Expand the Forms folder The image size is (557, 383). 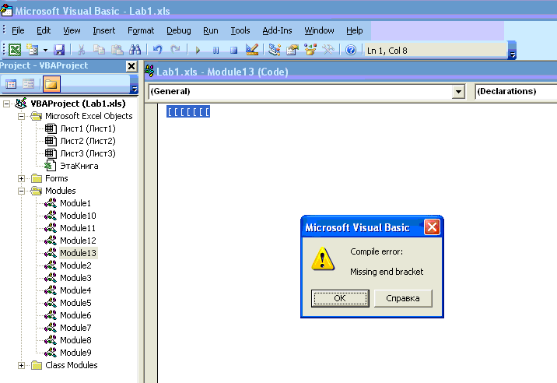pyautogui.click(x=21, y=178)
